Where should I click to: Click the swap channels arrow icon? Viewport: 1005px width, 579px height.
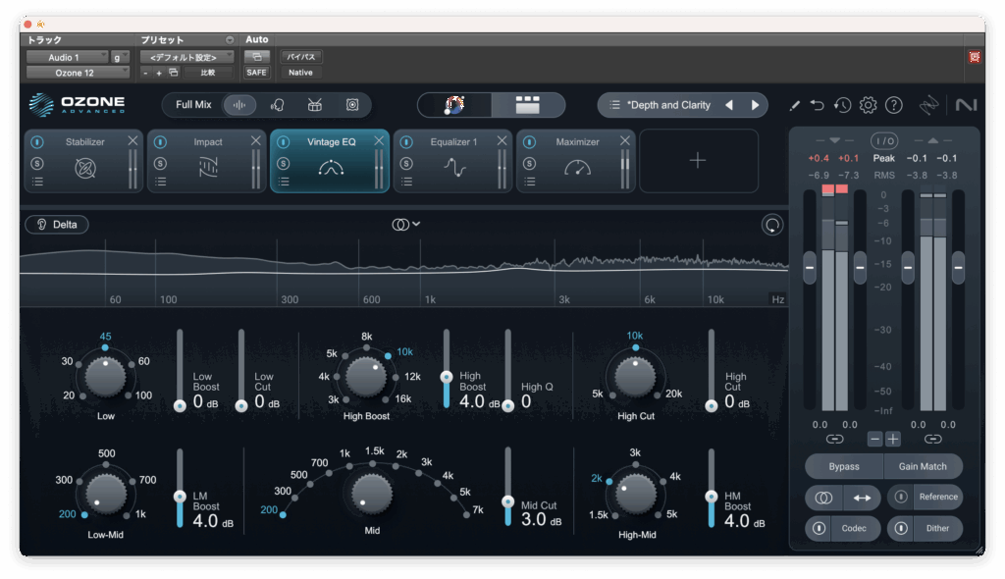pos(861,498)
